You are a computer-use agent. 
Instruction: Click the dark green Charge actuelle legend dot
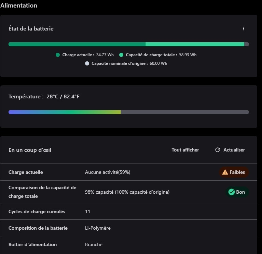pyautogui.click(x=58, y=55)
